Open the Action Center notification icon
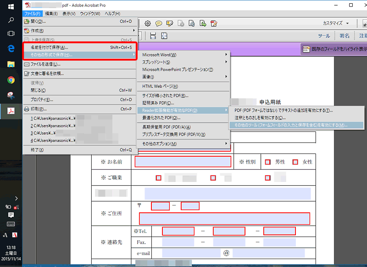This screenshot has height=267, width=367. pos(11,215)
